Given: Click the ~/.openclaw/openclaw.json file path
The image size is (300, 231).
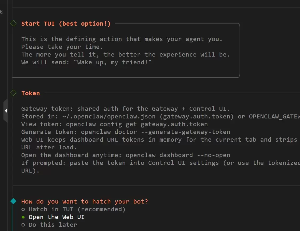Looking at the screenshot, I should point(109,116).
